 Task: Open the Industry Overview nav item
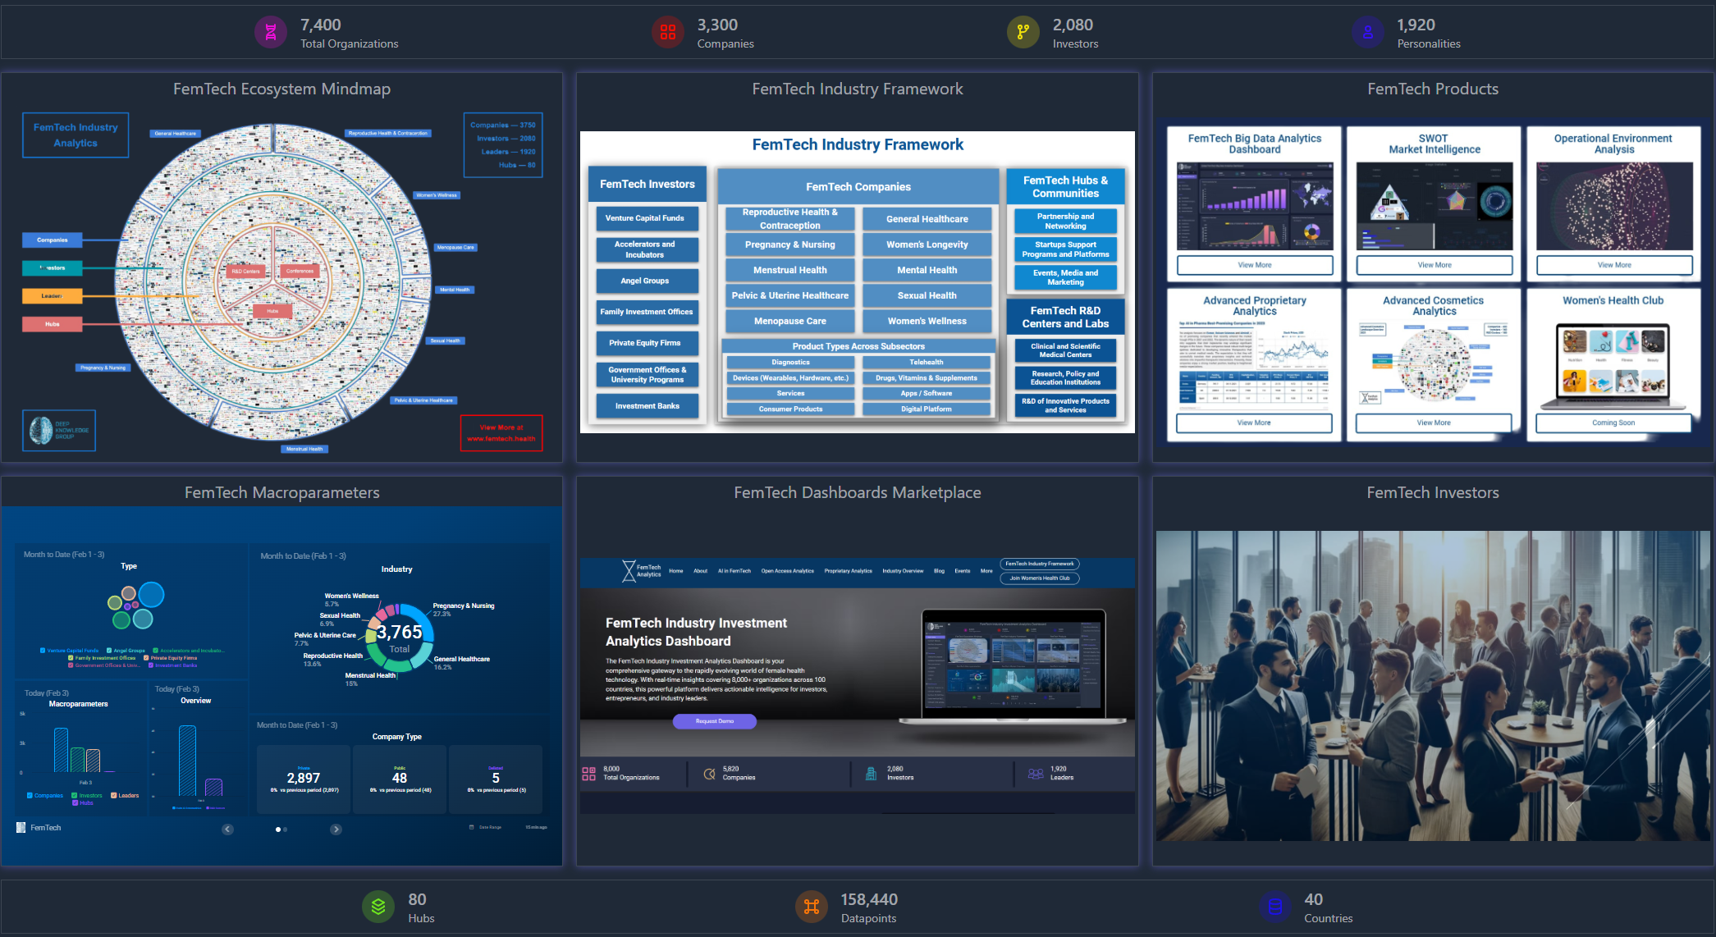[903, 571]
